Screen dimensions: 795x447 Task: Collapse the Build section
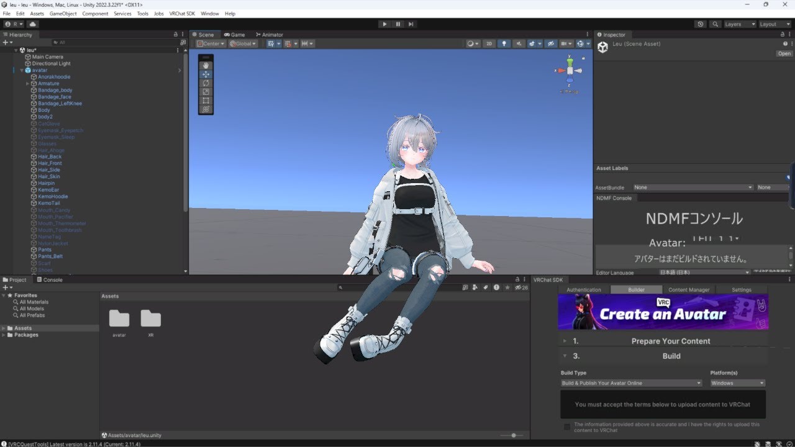pos(565,356)
